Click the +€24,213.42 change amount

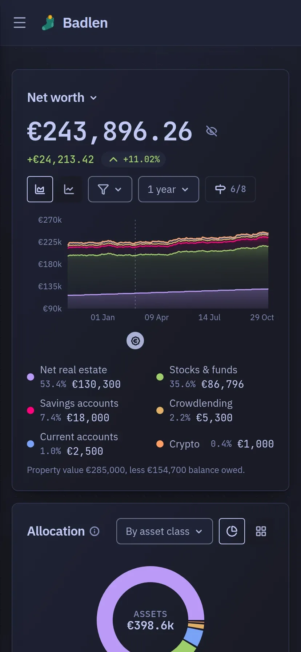click(60, 159)
